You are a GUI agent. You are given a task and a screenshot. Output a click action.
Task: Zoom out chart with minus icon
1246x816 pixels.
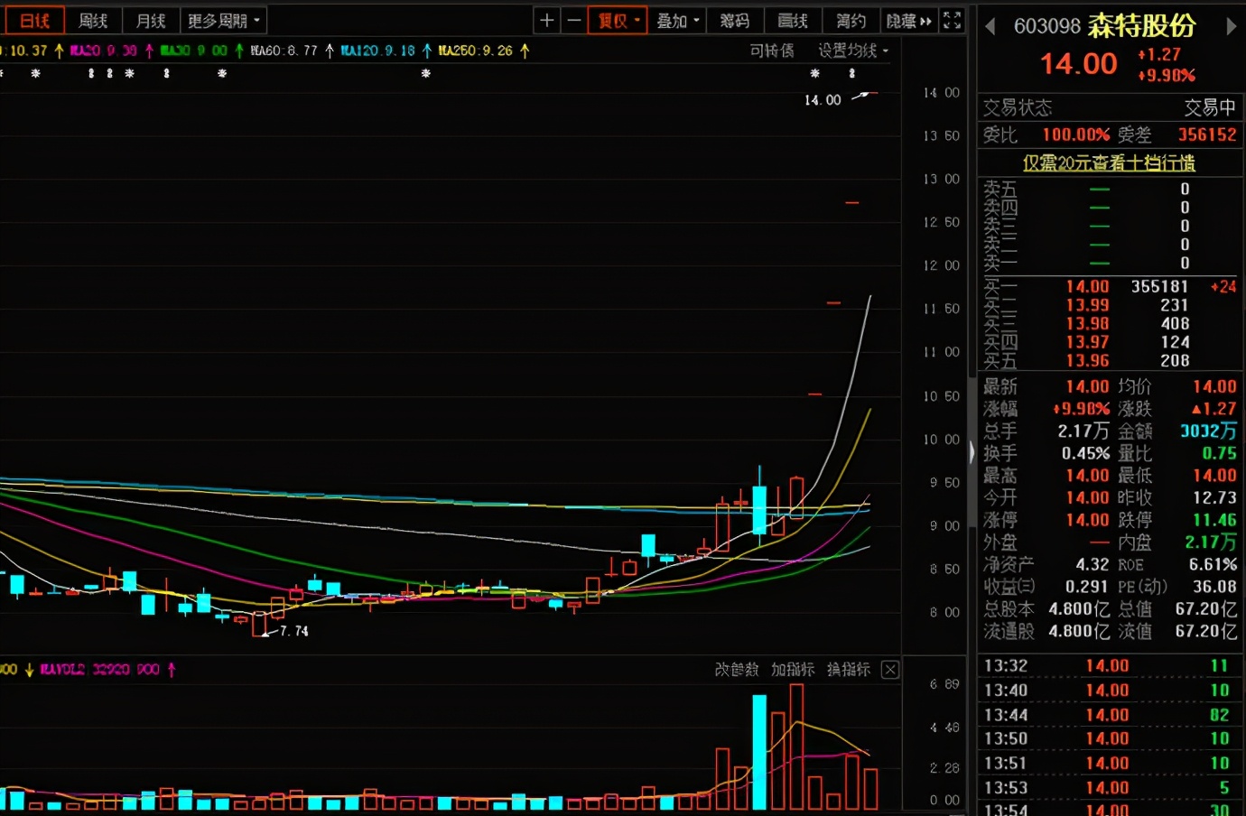coord(573,20)
